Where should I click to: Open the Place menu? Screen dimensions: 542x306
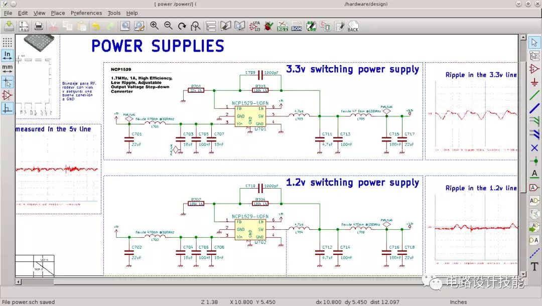coord(58,13)
